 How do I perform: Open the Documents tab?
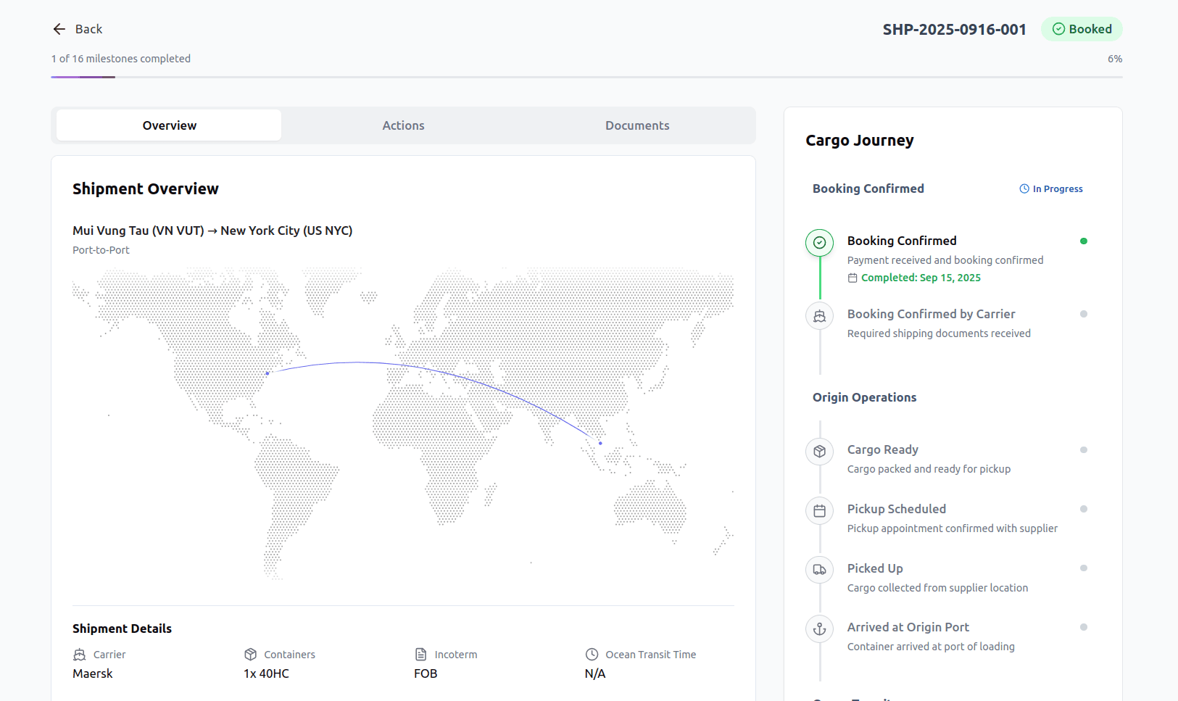(x=636, y=125)
